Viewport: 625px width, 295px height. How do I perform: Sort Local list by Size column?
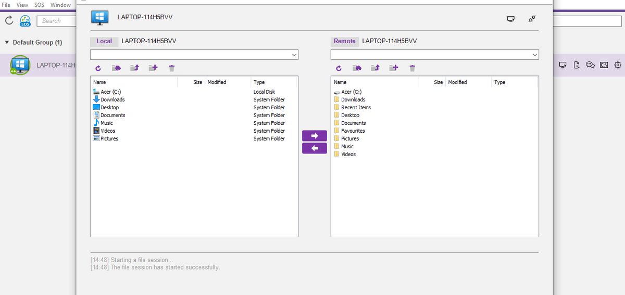191,82
